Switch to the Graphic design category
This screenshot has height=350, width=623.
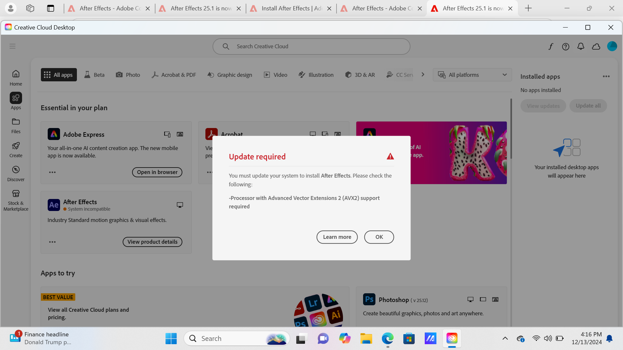(229, 75)
